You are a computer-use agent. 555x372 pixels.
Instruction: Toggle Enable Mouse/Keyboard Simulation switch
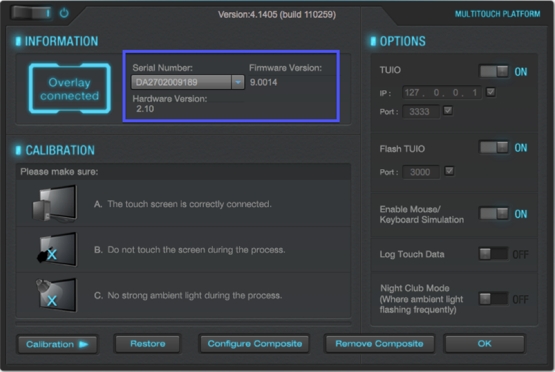pos(494,214)
